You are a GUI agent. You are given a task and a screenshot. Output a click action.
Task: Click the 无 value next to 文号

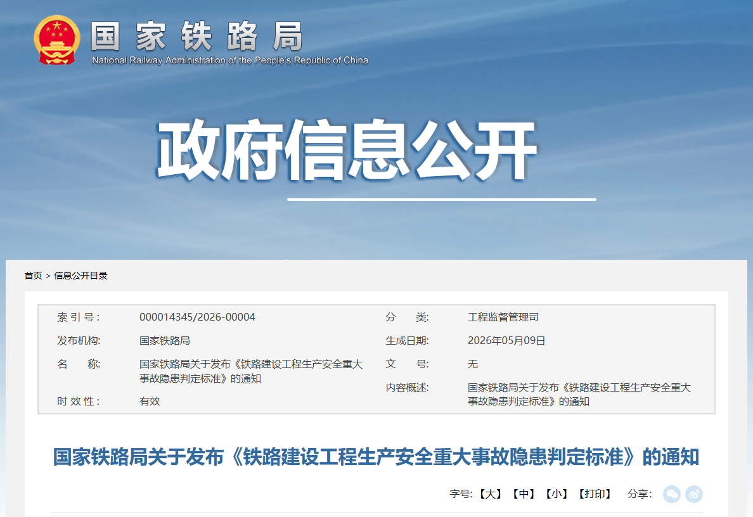click(x=473, y=364)
